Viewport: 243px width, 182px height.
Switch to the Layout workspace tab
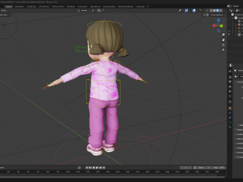9,7
